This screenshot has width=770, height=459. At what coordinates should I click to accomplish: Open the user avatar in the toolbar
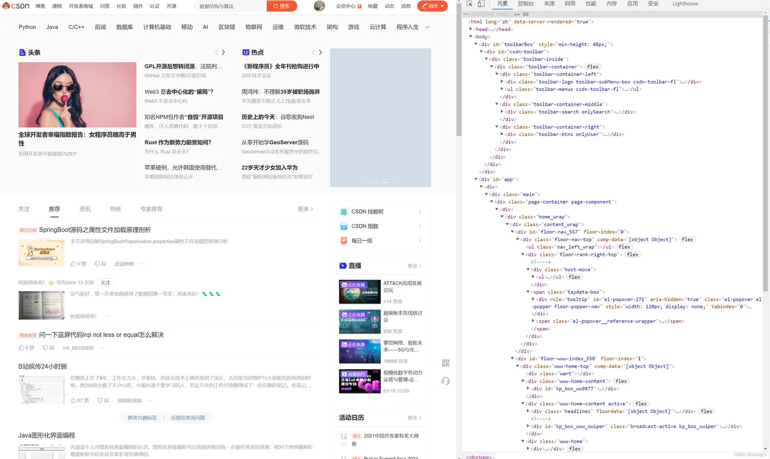(319, 6)
